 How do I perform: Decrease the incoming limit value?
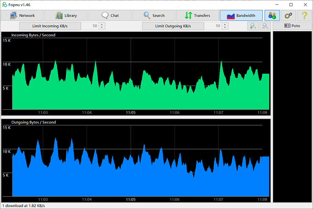point(102,27)
